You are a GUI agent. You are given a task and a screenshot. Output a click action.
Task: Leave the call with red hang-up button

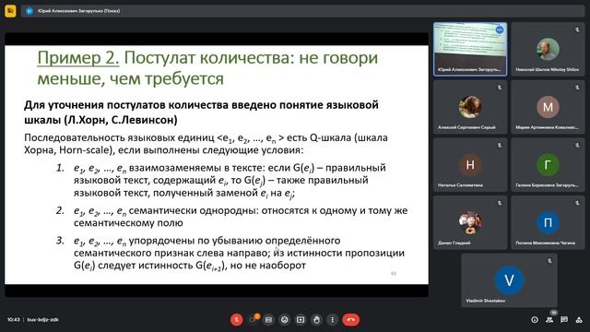pyautogui.click(x=350, y=320)
